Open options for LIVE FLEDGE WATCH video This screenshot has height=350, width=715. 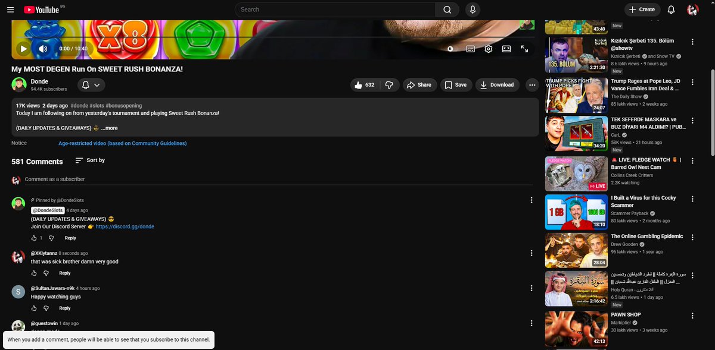click(x=692, y=160)
